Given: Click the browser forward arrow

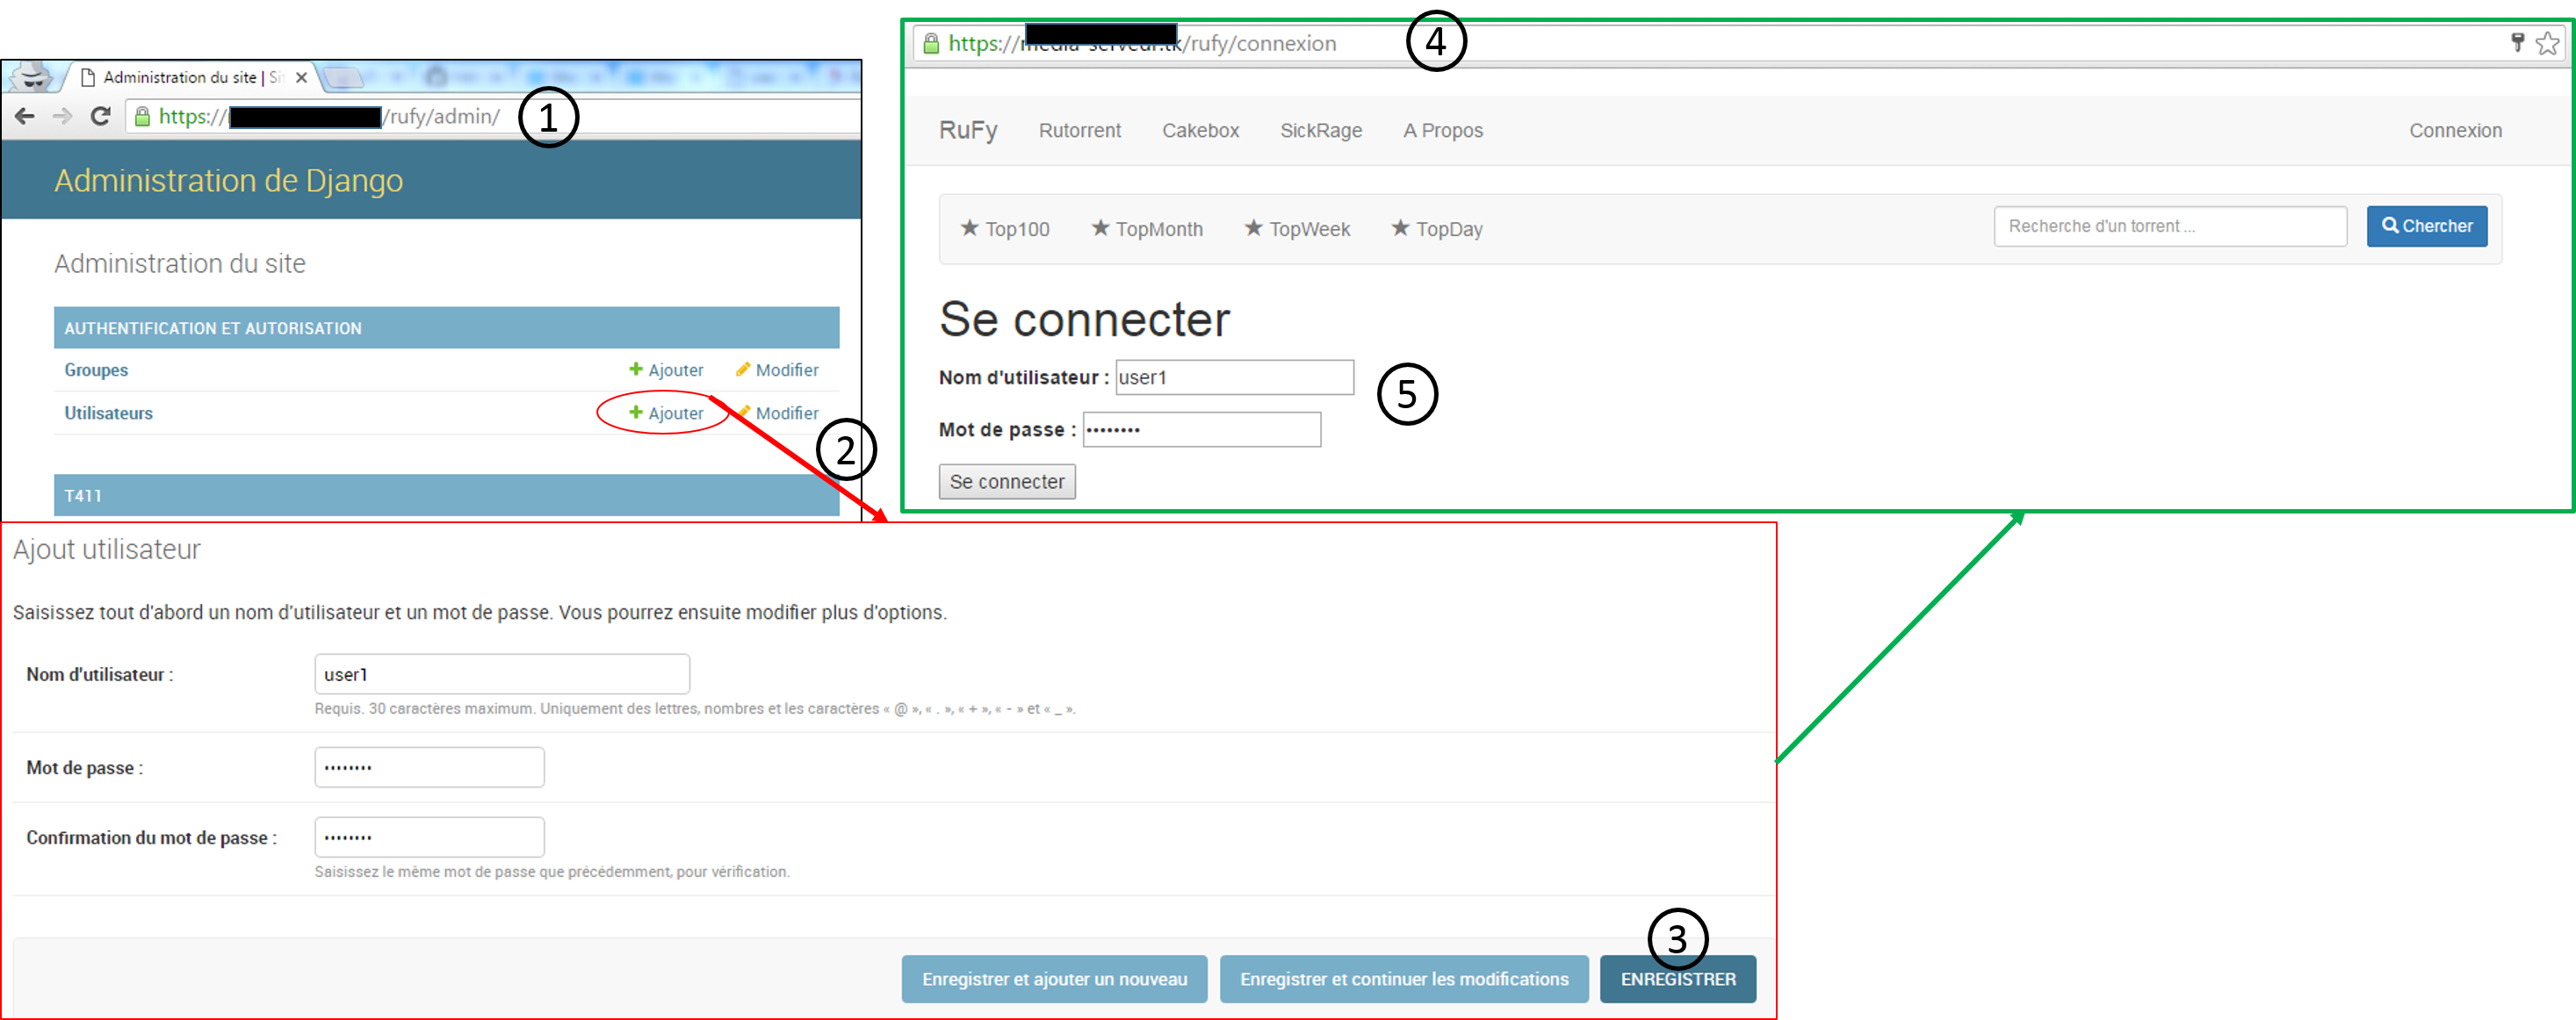Looking at the screenshot, I should point(62,117).
